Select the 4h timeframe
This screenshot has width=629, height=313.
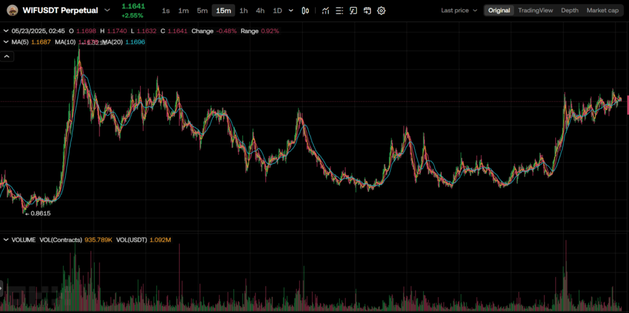pos(260,11)
